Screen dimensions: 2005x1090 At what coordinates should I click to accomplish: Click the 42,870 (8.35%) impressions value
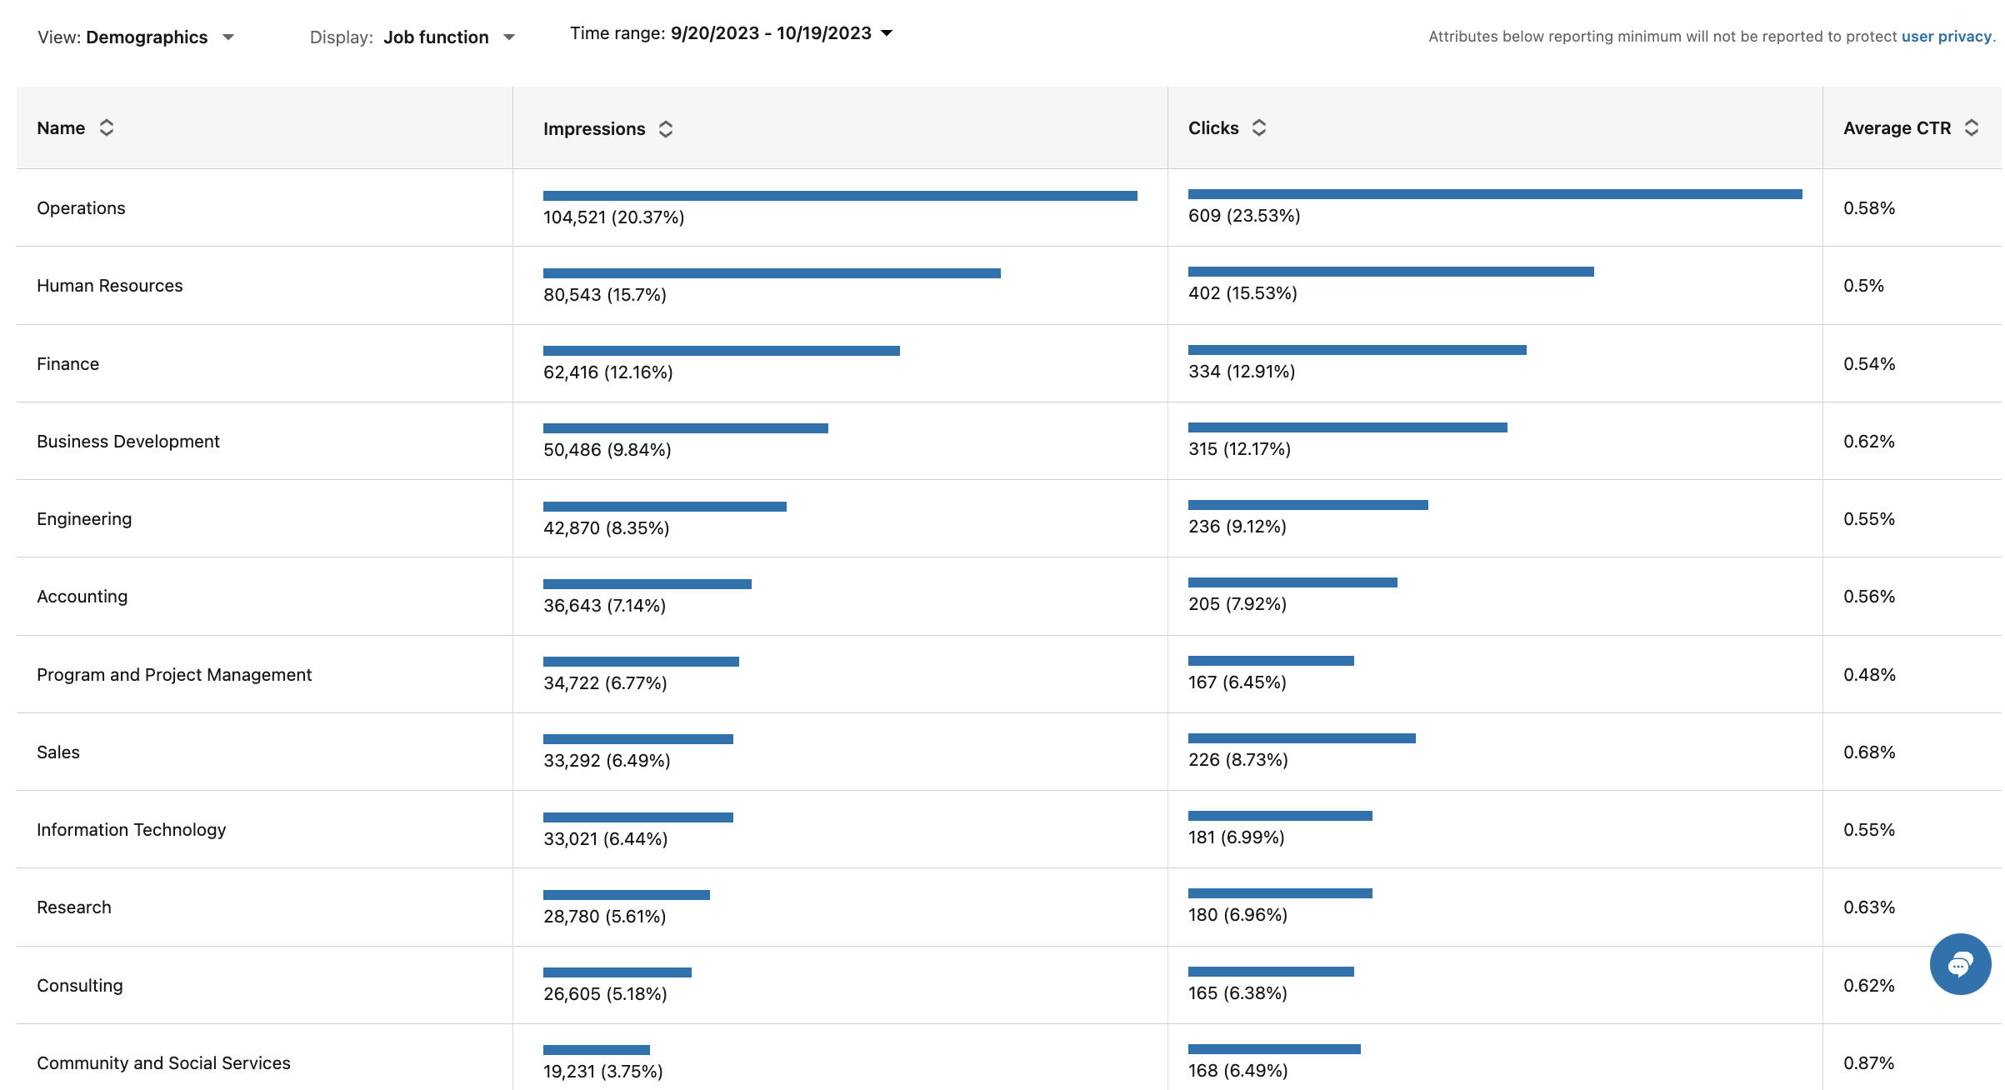(x=607, y=528)
